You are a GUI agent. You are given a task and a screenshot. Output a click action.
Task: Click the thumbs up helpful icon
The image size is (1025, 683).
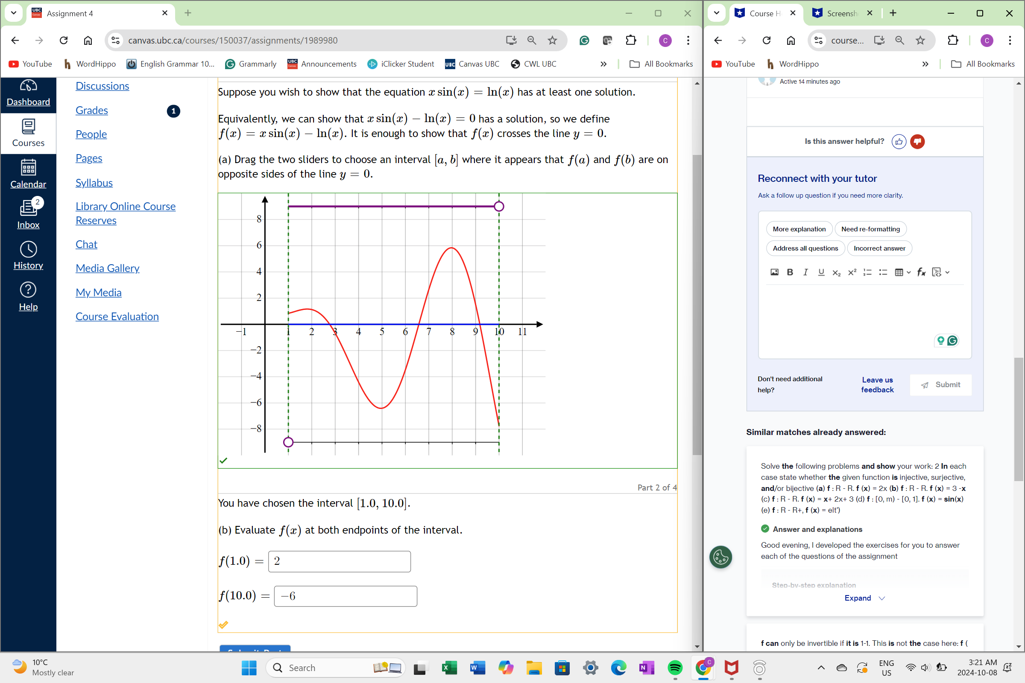coord(899,142)
